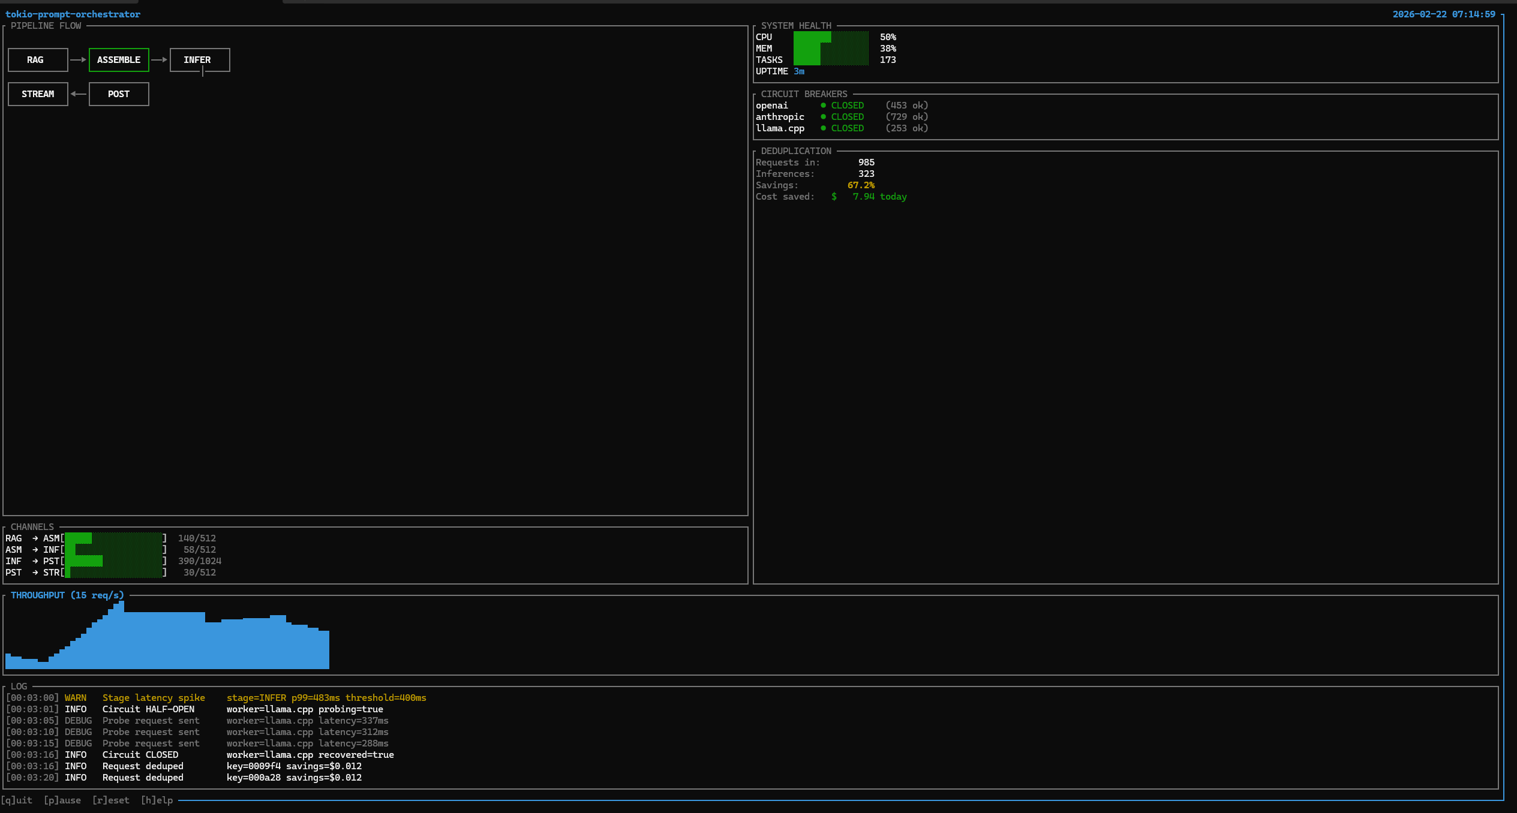The width and height of the screenshot is (1517, 813).
Task: Click the [r]eset control in the footer
Action: [111, 800]
